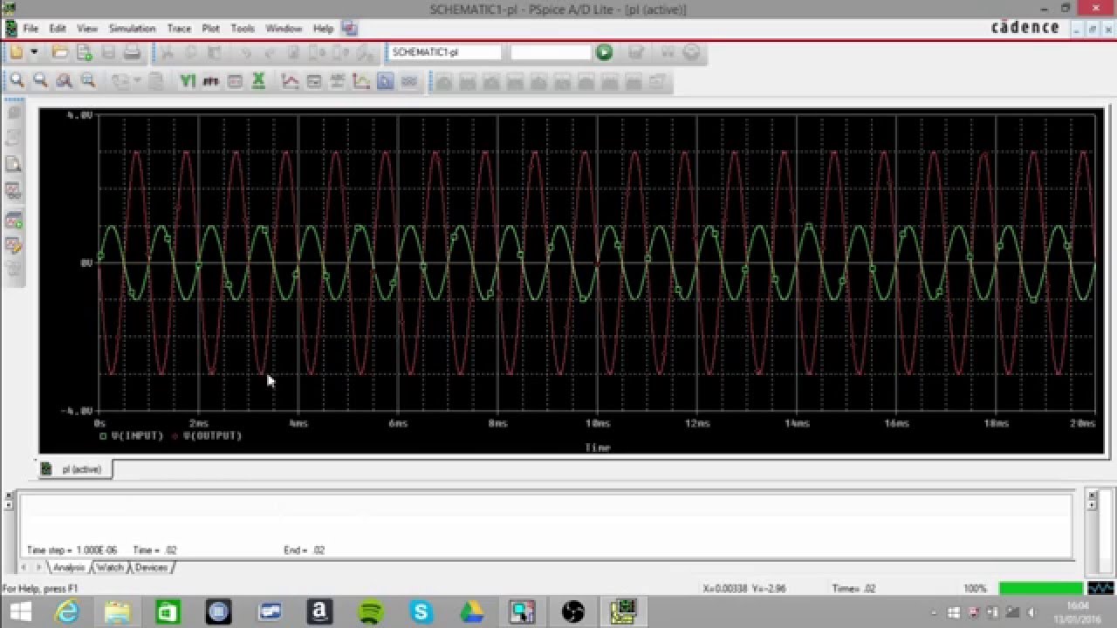Click the Append file icon with green plus
This screenshot has width=1117, height=628.
[84, 52]
